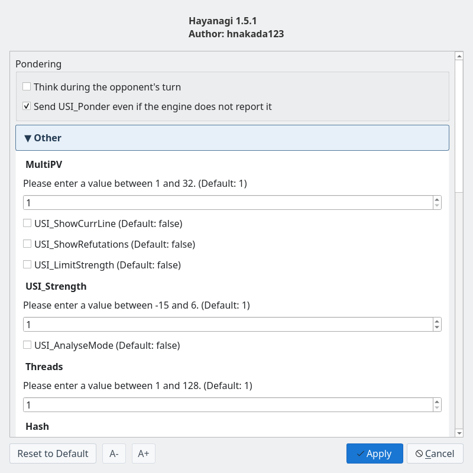This screenshot has width=473, height=473.
Task: Click the 'Threads' heading text
Action: 44,367
